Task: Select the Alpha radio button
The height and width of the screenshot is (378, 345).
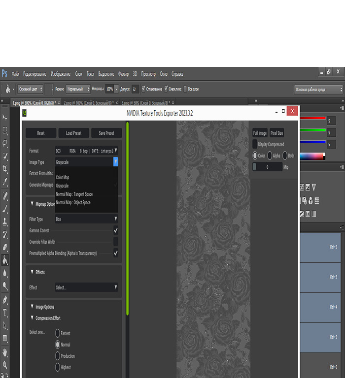Action: click(x=270, y=156)
